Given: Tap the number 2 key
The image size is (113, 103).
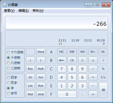Looking at the screenshot, I should [x=72, y=86].
